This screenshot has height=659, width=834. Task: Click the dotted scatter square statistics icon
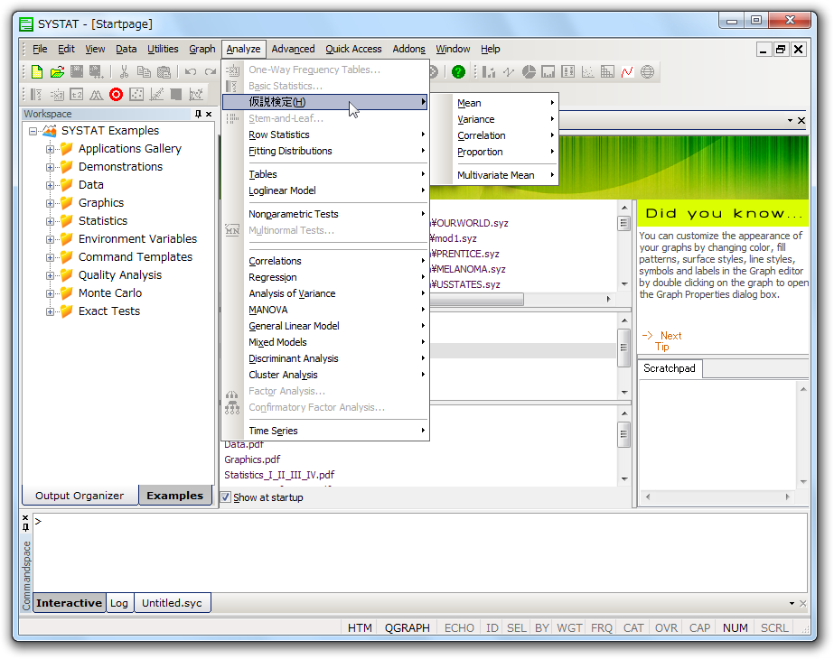coord(136,95)
